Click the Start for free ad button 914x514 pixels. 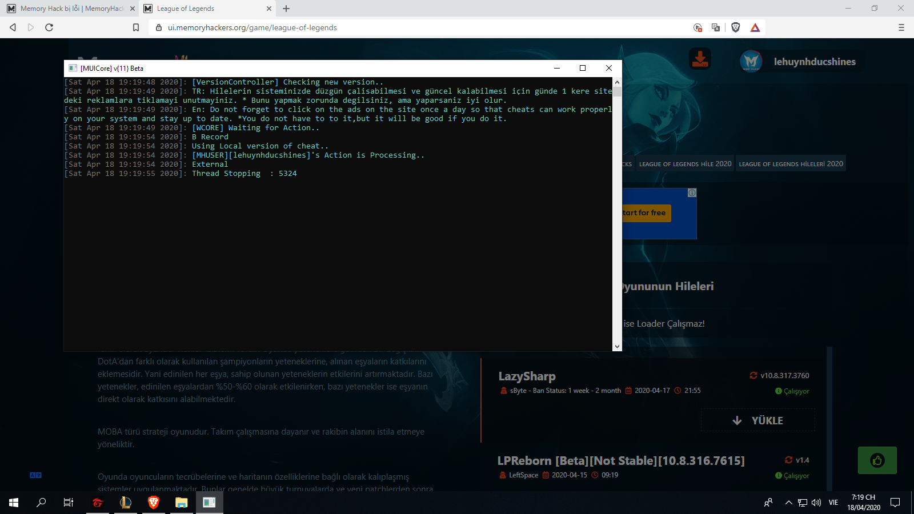click(x=646, y=213)
